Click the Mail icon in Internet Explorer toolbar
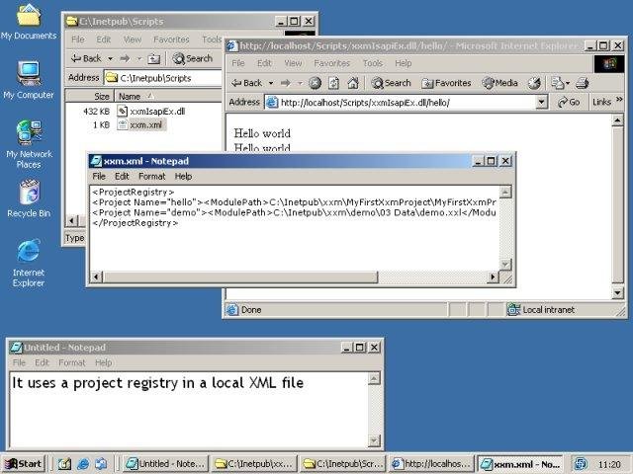This screenshot has height=474, width=633. coord(560,83)
